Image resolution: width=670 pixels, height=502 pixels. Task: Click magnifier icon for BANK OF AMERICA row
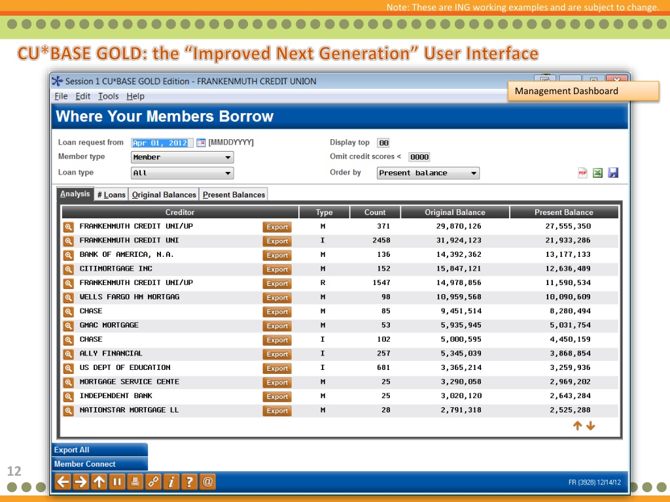pos(68,256)
